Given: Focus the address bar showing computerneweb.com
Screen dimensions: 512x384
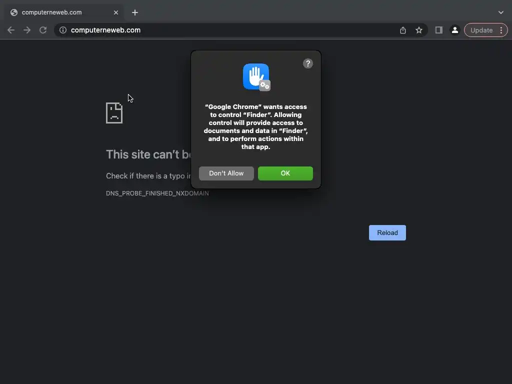Looking at the screenshot, I should (240, 30).
